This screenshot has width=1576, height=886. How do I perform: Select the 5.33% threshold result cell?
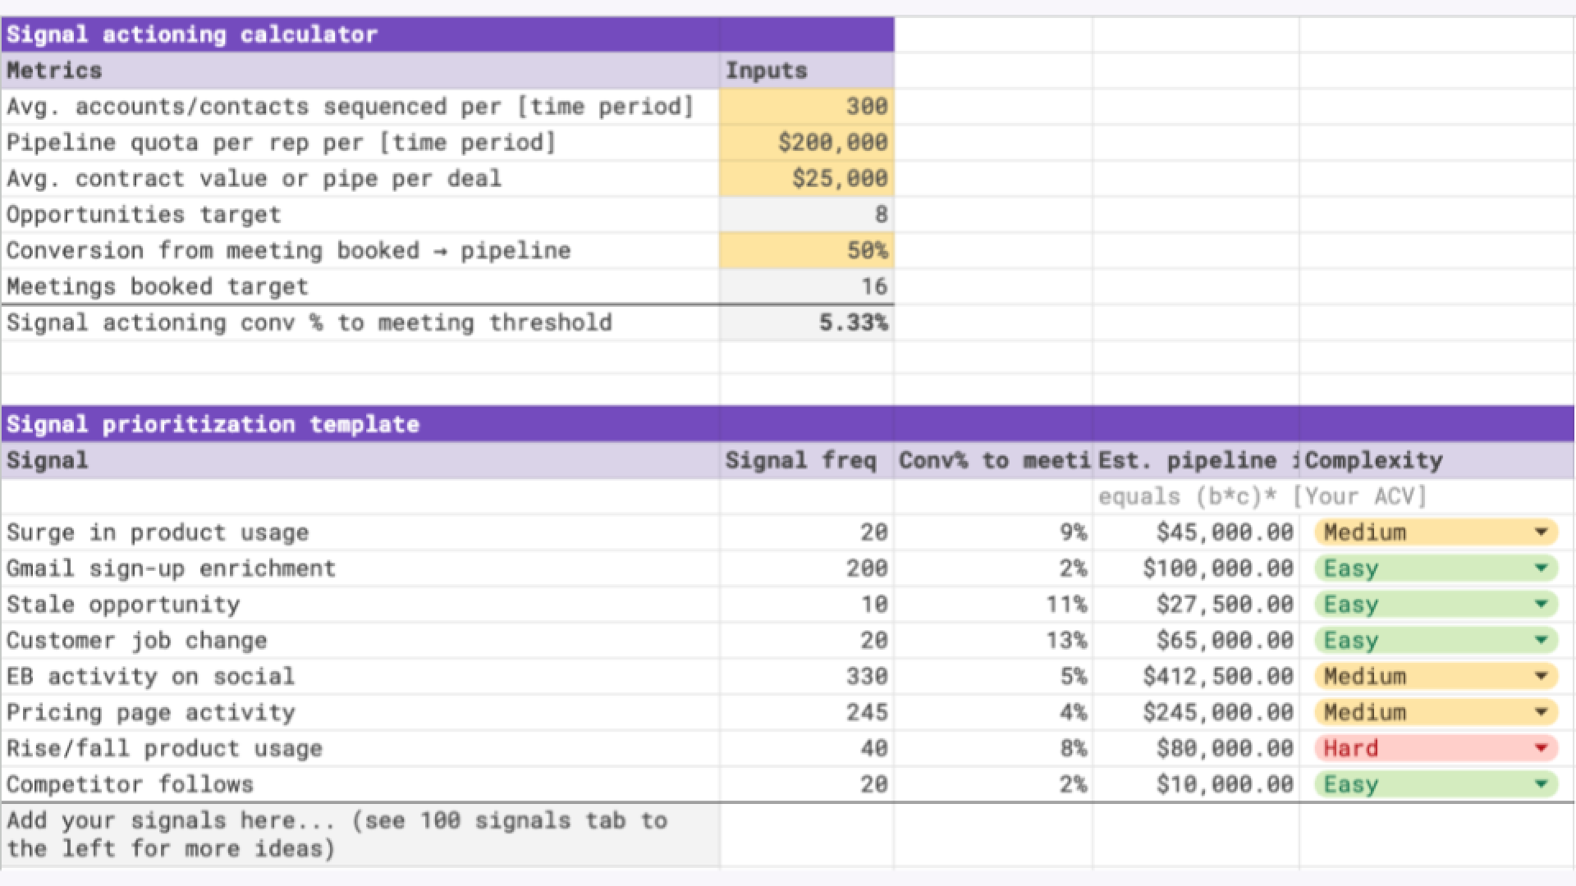806,323
